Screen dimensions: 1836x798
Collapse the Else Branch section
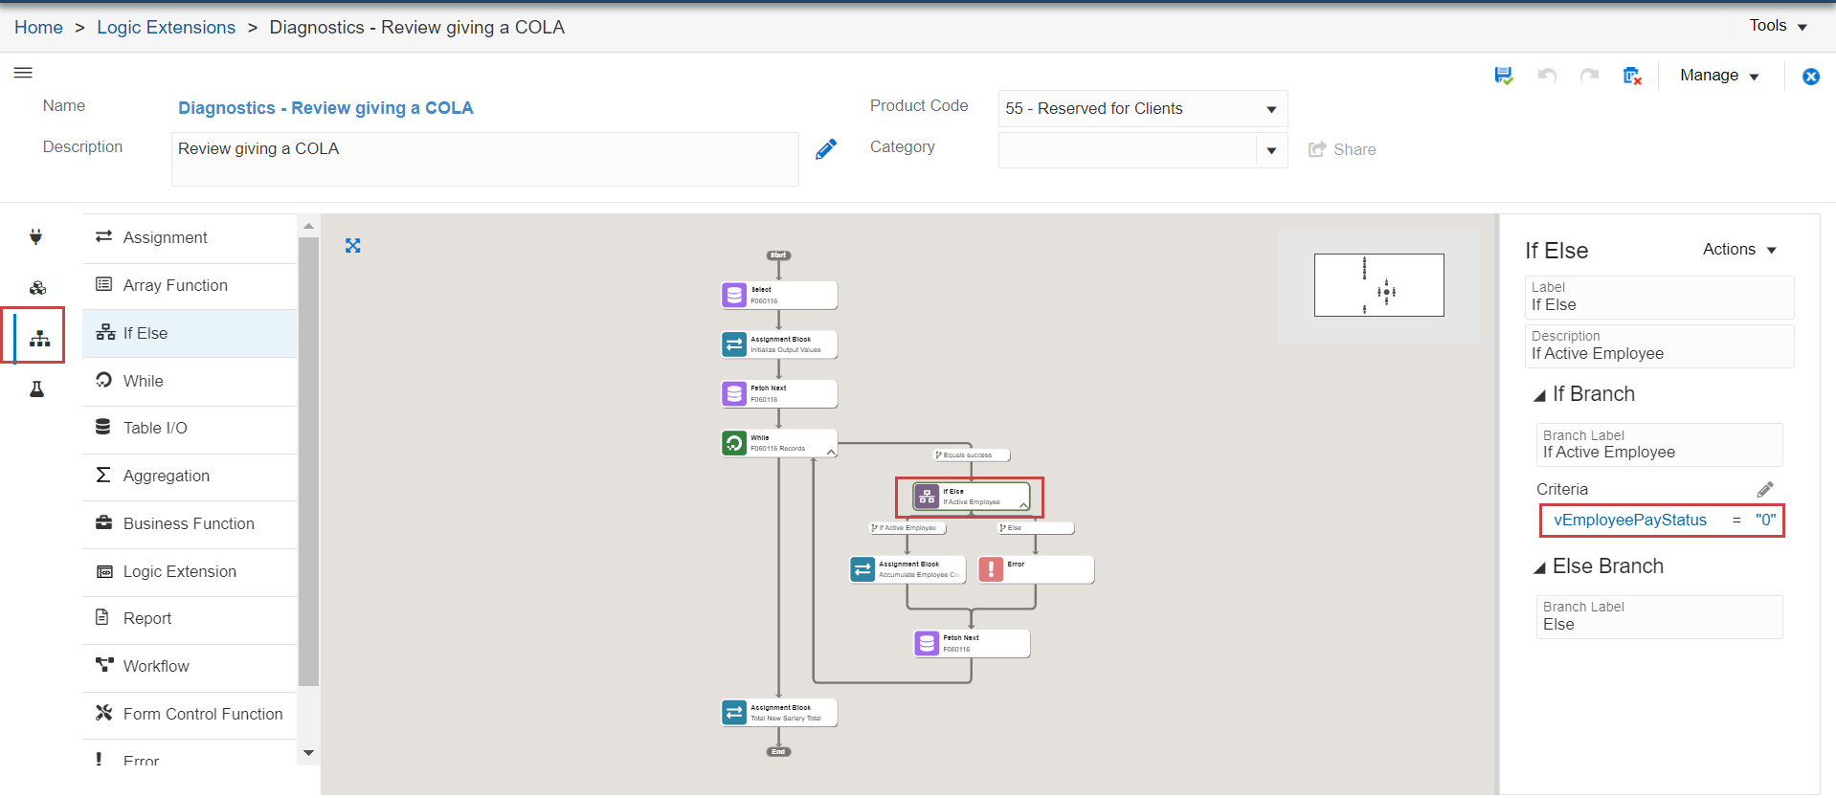coord(1539,567)
